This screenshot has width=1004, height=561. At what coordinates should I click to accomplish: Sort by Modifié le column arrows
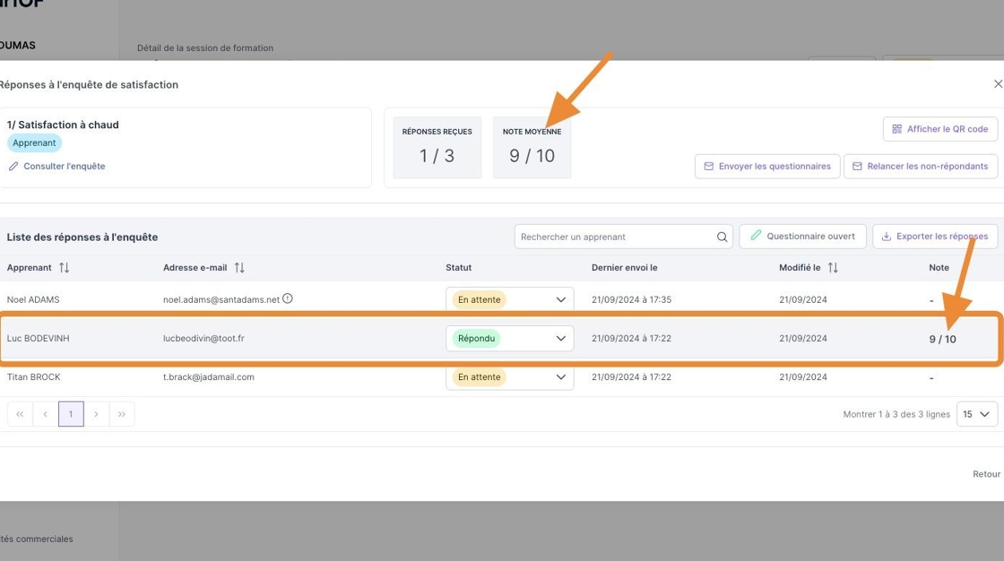point(833,268)
